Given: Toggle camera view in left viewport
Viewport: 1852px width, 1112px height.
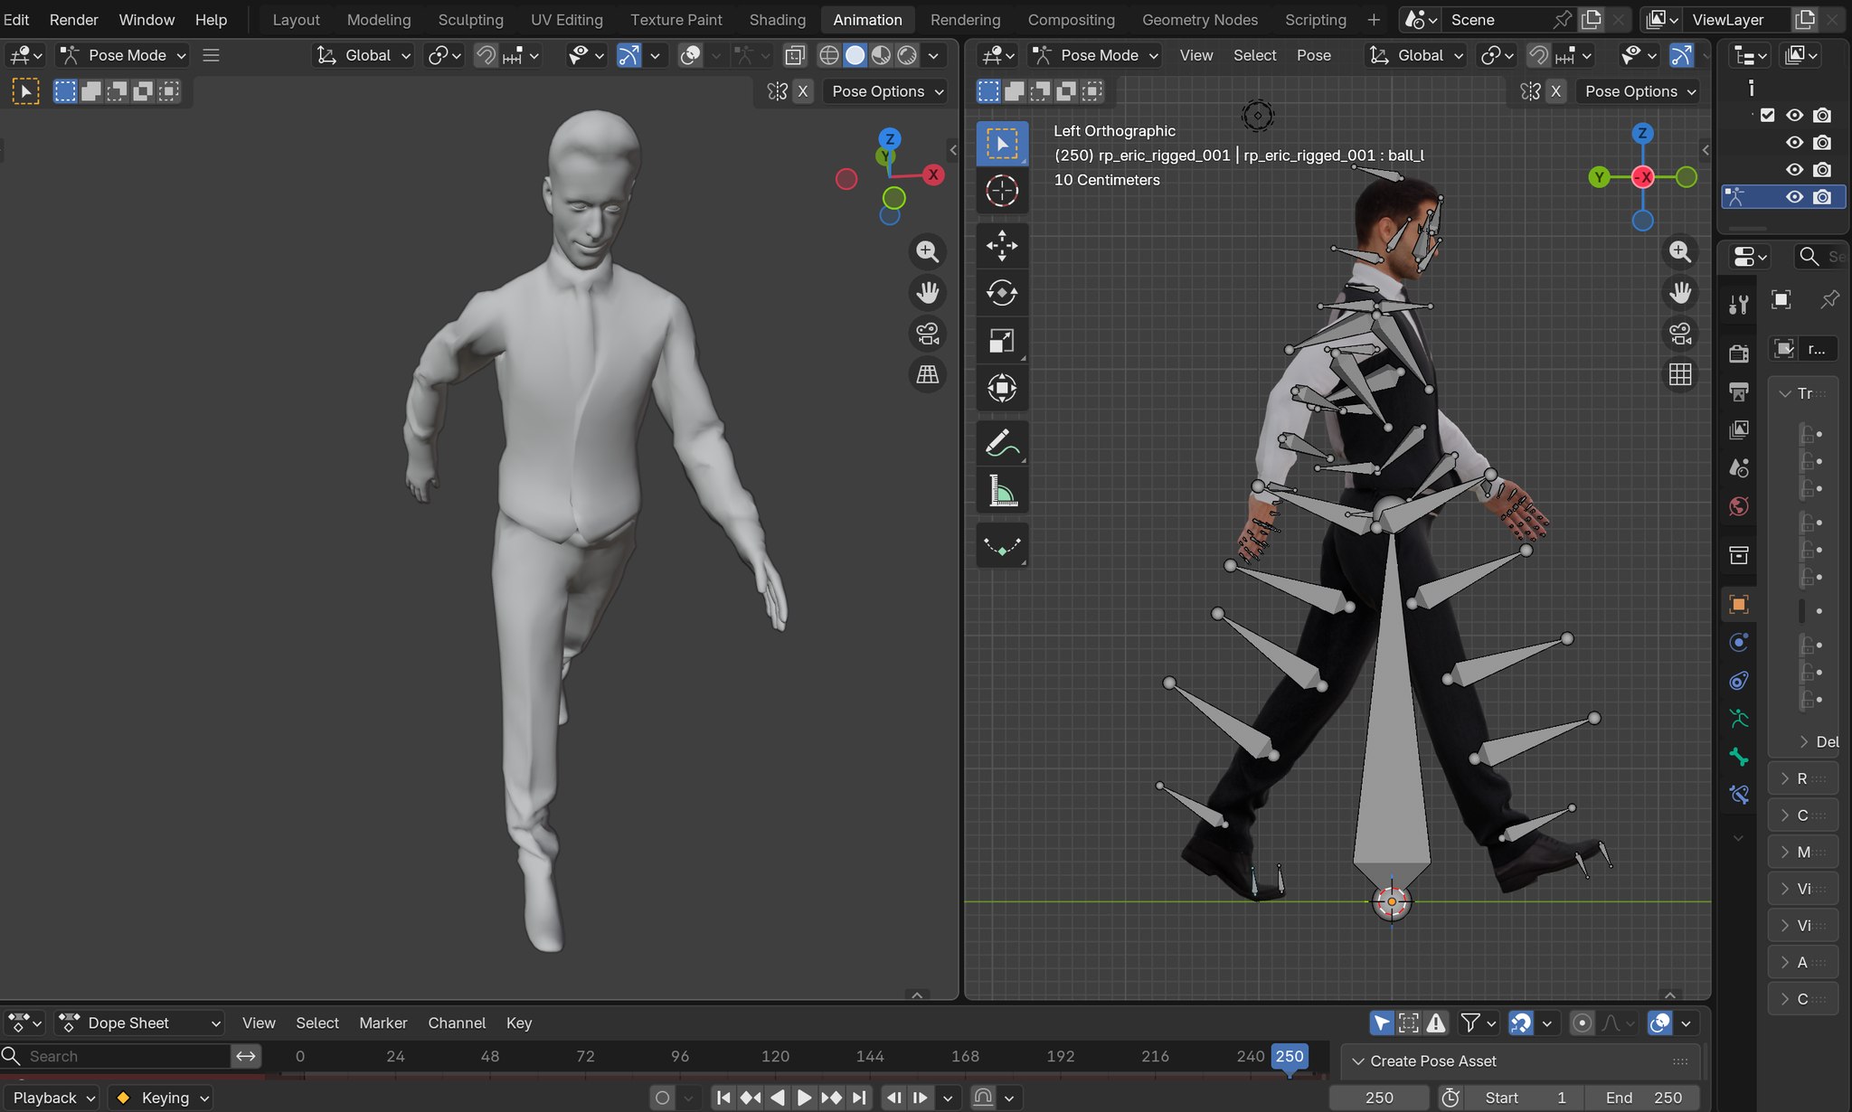Looking at the screenshot, I should click(x=927, y=334).
